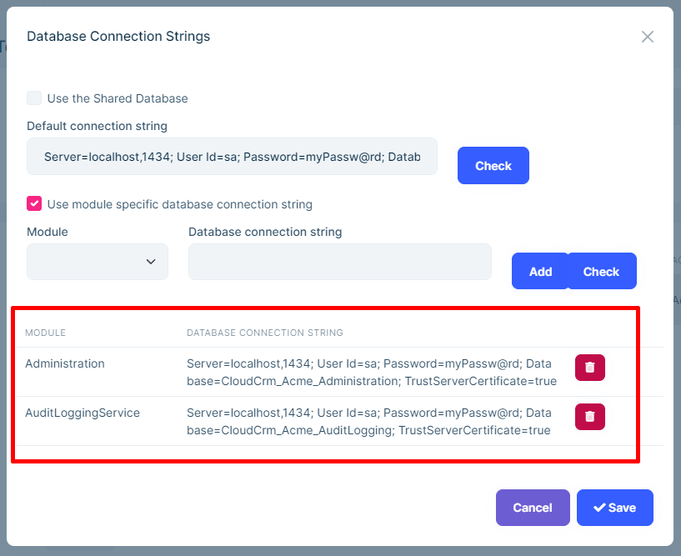Image resolution: width=681 pixels, height=556 pixels.
Task: Delete the Administration connection string
Action: click(x=589, y=368)
